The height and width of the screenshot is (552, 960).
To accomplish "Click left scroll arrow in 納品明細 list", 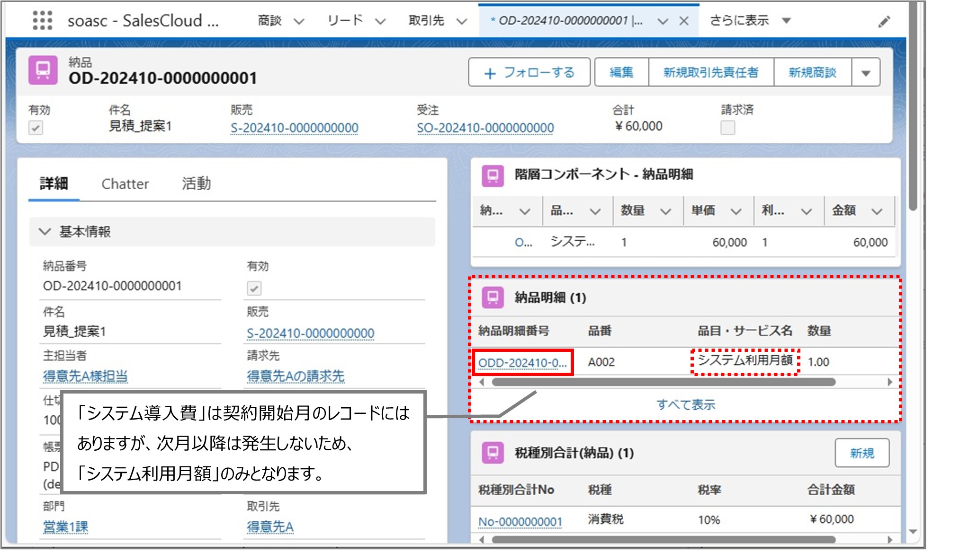I will pyautogui.click(x=482, y=382).
